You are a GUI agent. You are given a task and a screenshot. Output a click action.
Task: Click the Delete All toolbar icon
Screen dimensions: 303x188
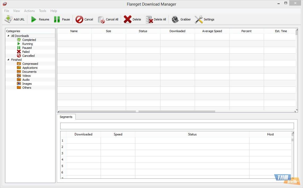tap(149, 19)
